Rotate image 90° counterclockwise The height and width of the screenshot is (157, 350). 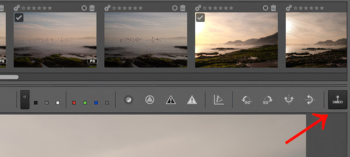pos(246,100)
